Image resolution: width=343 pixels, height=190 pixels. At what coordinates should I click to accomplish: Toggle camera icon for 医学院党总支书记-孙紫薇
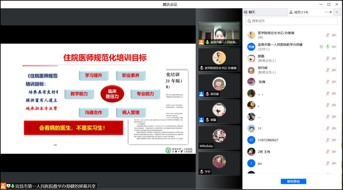tap(334, 35)
